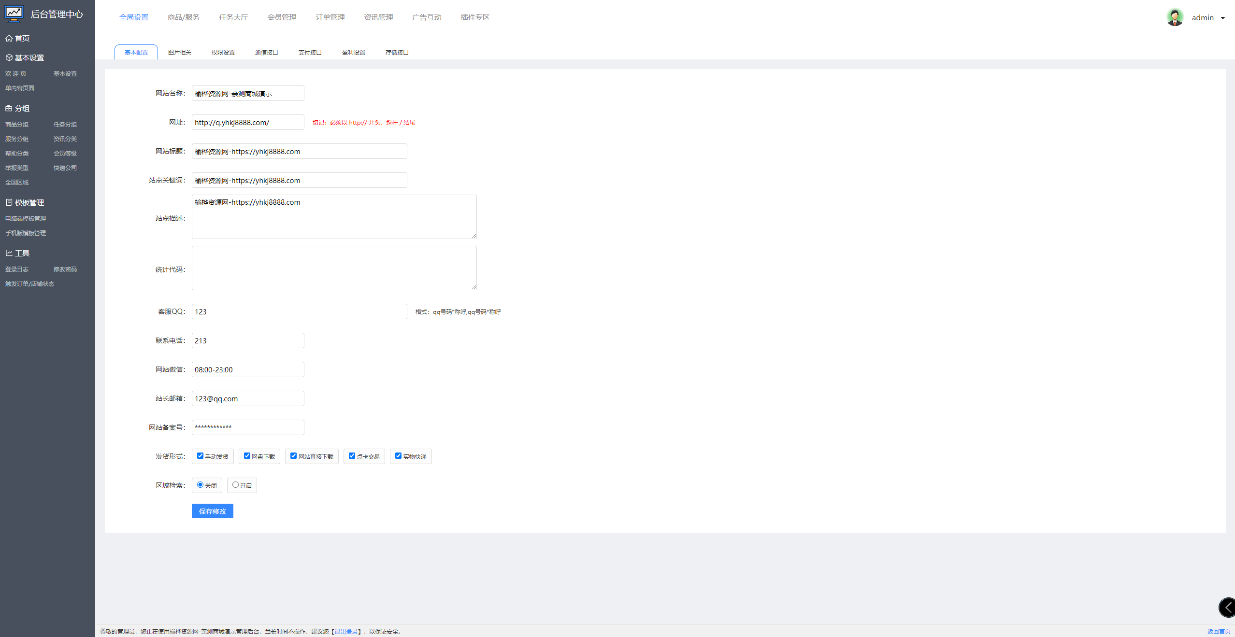Switch to the 盈利设置 tab

pos(354,52)
